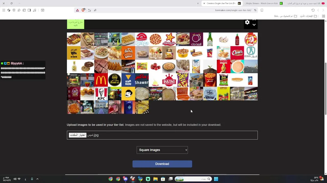Screen dimensions: 327x183
Task: Click lilyyy6A chat username overlay
Action: [17, 63]
